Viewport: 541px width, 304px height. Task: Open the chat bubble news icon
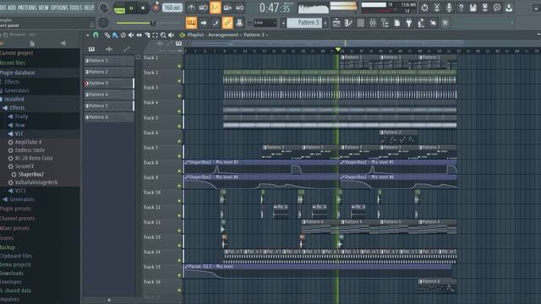(497, 8)
